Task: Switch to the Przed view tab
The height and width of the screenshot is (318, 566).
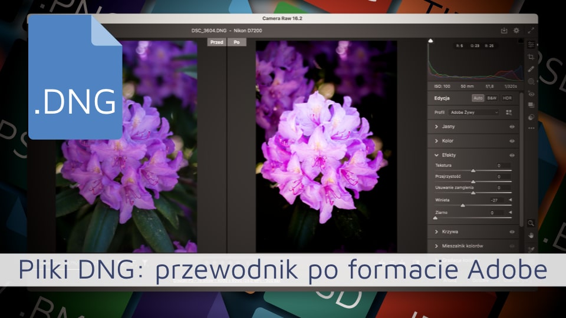Action: pyautogui.click(x=216, y=42)
